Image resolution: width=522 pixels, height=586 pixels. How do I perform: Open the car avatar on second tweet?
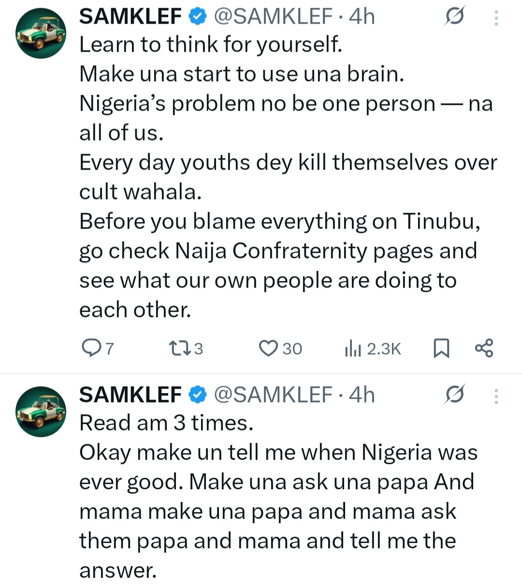point(41,411)
